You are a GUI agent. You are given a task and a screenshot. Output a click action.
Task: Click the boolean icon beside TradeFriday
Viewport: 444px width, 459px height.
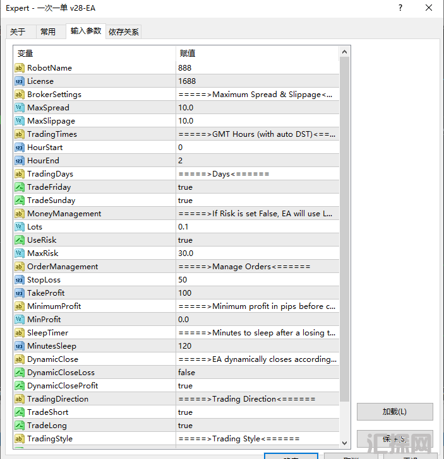click(x=19, y=187)
